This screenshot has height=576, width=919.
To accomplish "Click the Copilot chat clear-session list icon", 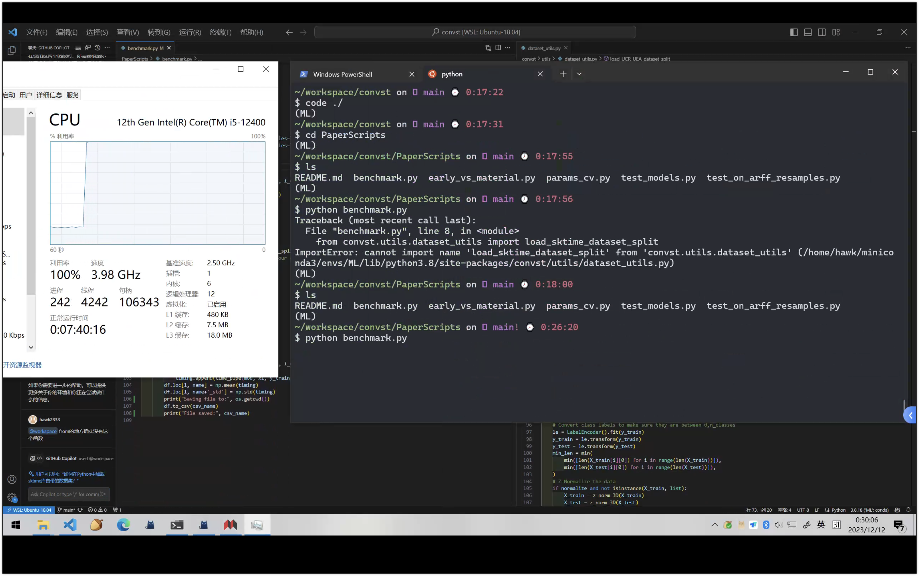I will 78,48.
